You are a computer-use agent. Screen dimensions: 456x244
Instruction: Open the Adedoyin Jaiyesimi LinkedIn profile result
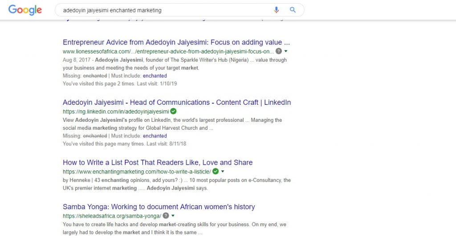click(176, 102)
